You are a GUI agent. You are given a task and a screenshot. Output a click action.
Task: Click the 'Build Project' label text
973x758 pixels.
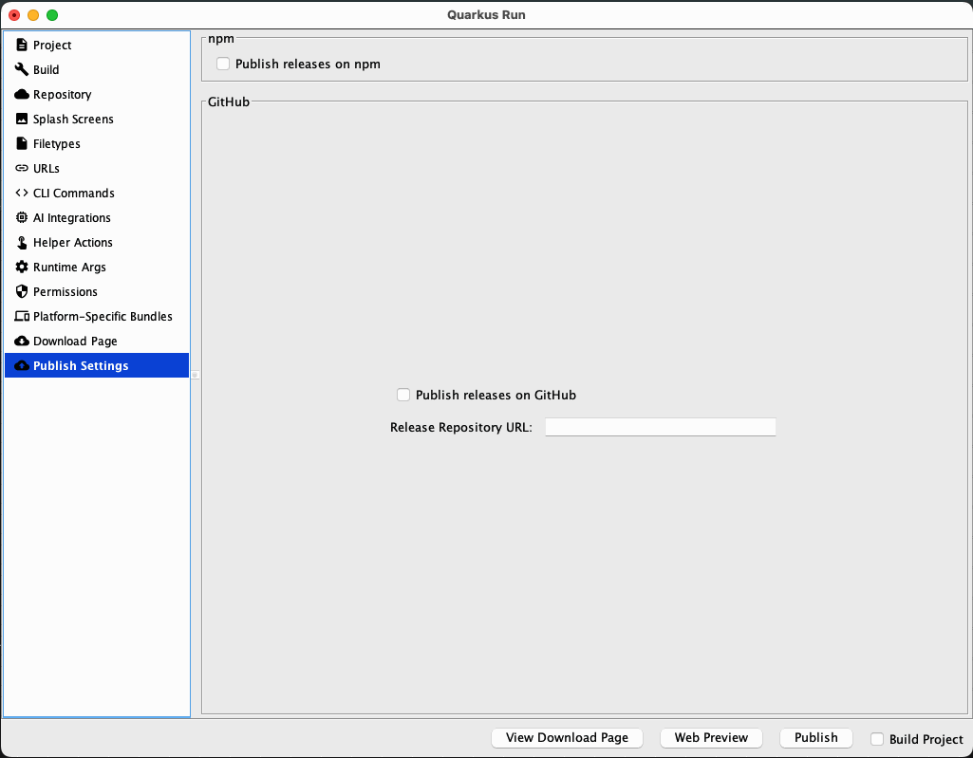tap(926, 739)
